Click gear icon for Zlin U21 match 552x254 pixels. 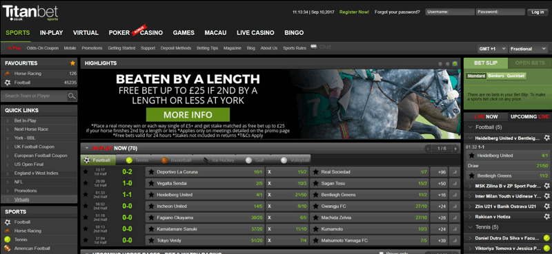(546, 207)
